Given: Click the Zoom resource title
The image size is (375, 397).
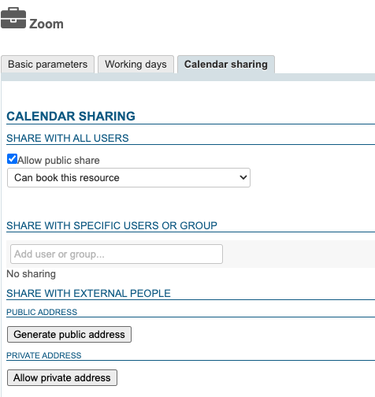Looking at the screenshot, I should (x=46, y=24).
